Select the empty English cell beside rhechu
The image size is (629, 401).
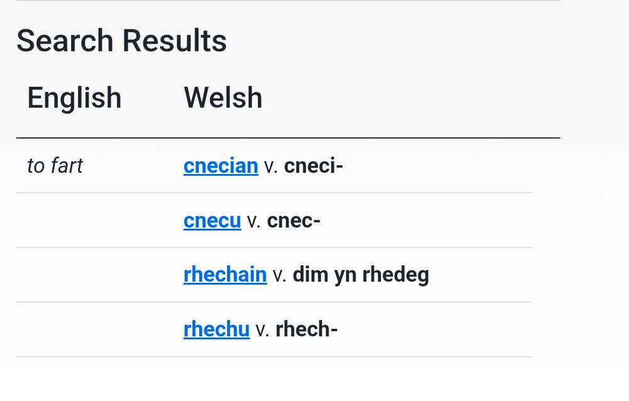(94, 329)
